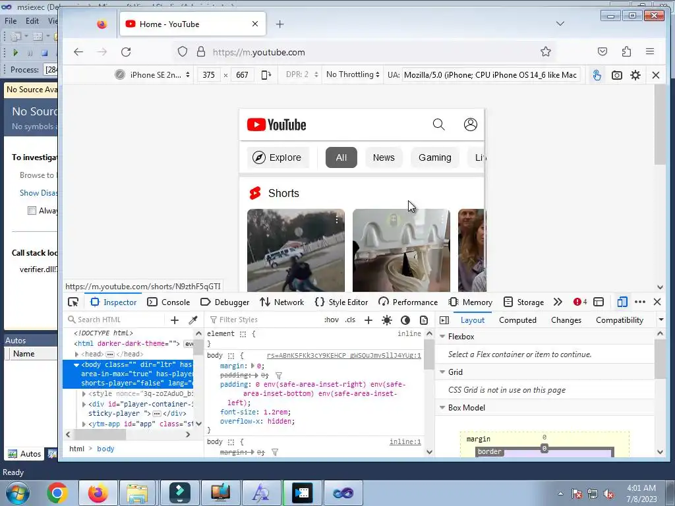Click the Filter Styles field
This screenshot has width=675, height=506.
click(262, 320)
